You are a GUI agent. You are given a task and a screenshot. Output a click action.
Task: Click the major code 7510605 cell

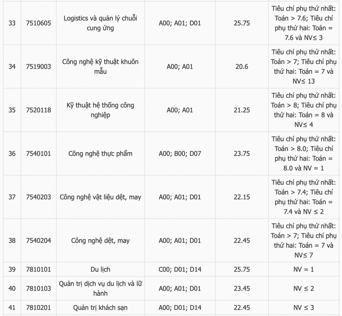click(38, 23)
